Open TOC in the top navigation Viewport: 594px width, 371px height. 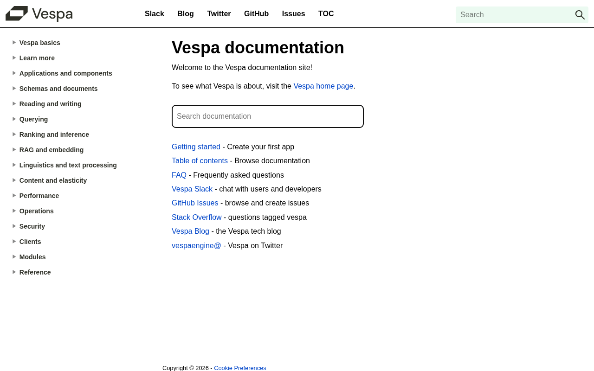(326, 14)
